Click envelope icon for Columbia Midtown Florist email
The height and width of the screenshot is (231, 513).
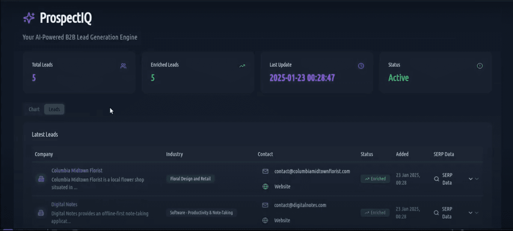tap(266, 171)
